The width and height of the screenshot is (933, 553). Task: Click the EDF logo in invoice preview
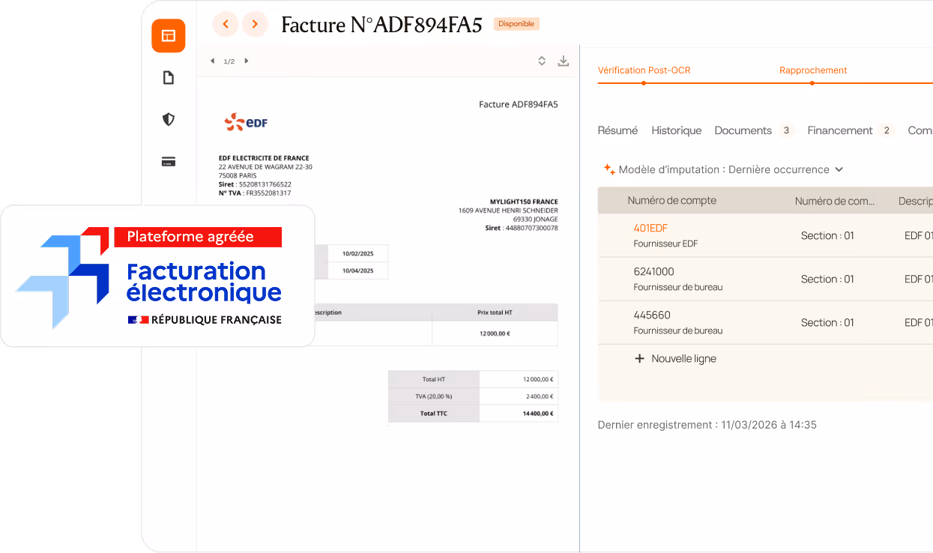[246, 121]
